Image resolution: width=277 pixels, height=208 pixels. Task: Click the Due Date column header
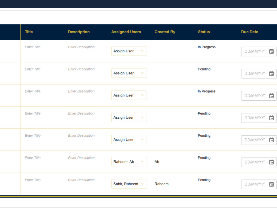click(x=250, y=32)
